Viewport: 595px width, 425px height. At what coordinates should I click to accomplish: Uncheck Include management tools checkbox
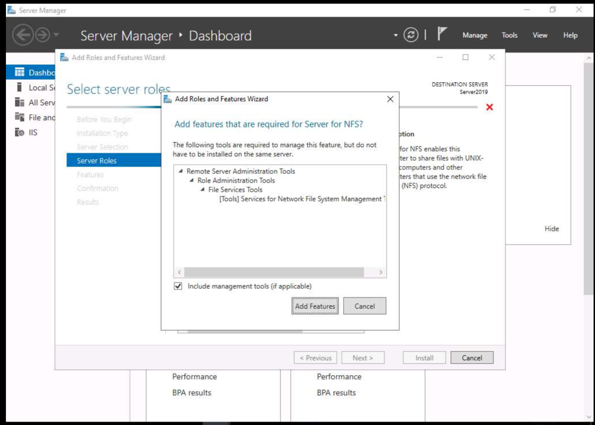point(178,286)
